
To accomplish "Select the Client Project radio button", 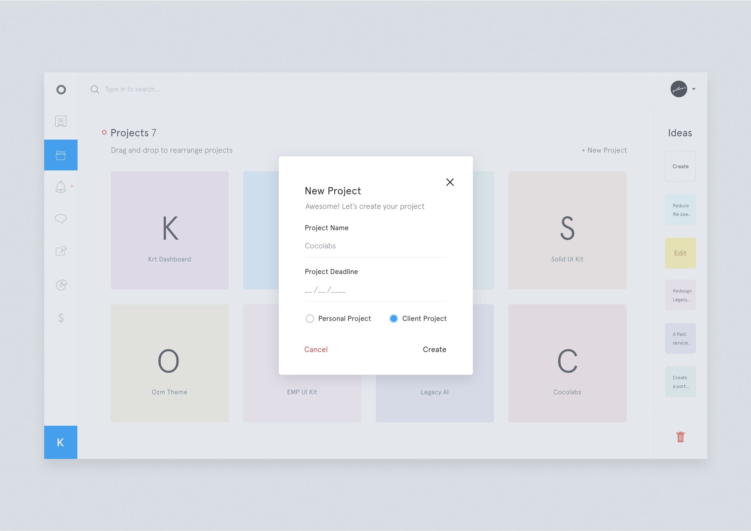I will click(x=394, y=319).
